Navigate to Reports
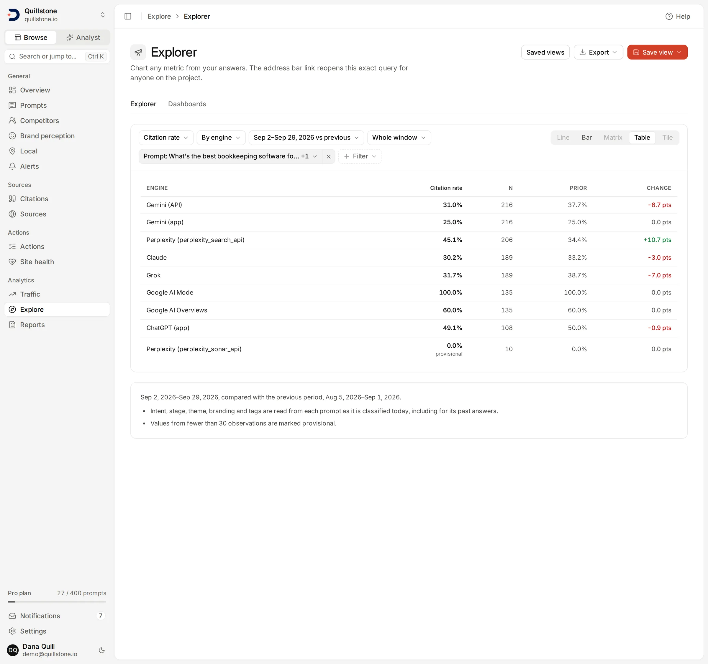 (x=57, y=325)
